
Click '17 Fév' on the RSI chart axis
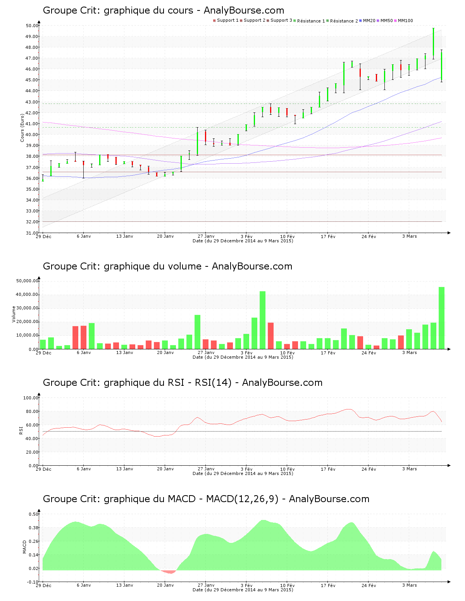[x=328, y=469]
